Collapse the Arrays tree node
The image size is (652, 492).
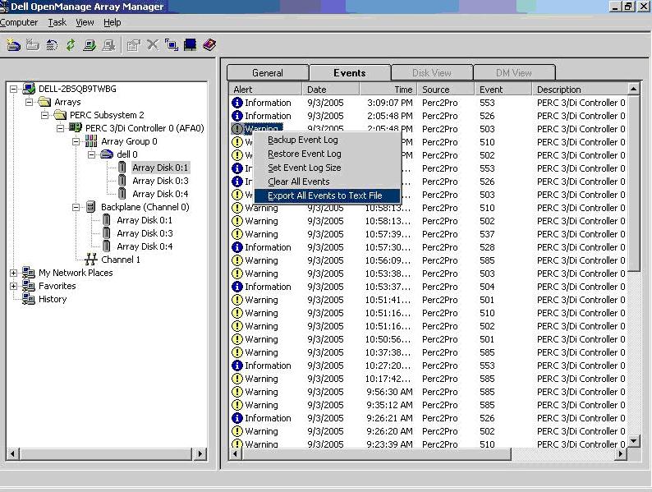[29, 102]
